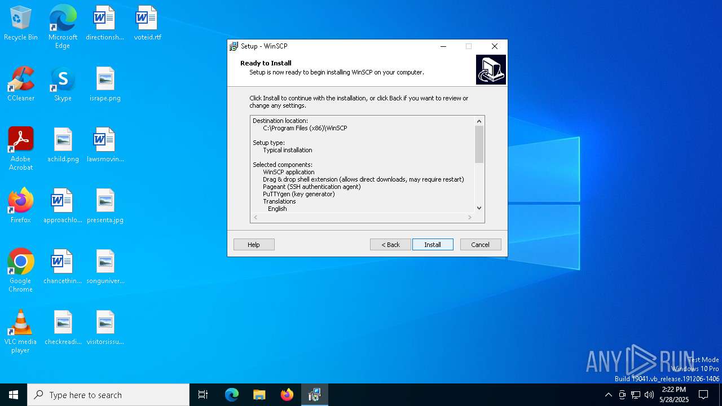Open the notification center

[703, 395]
